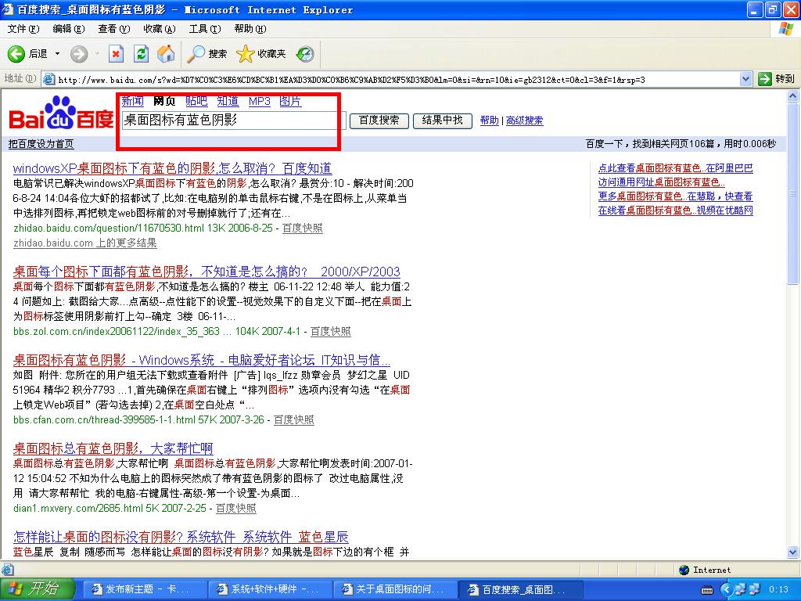Open 百度快照 for bbs.zol.com.cn result
Image resolution: width=801 pixels, height=601 pixels.
pos(331,331)
